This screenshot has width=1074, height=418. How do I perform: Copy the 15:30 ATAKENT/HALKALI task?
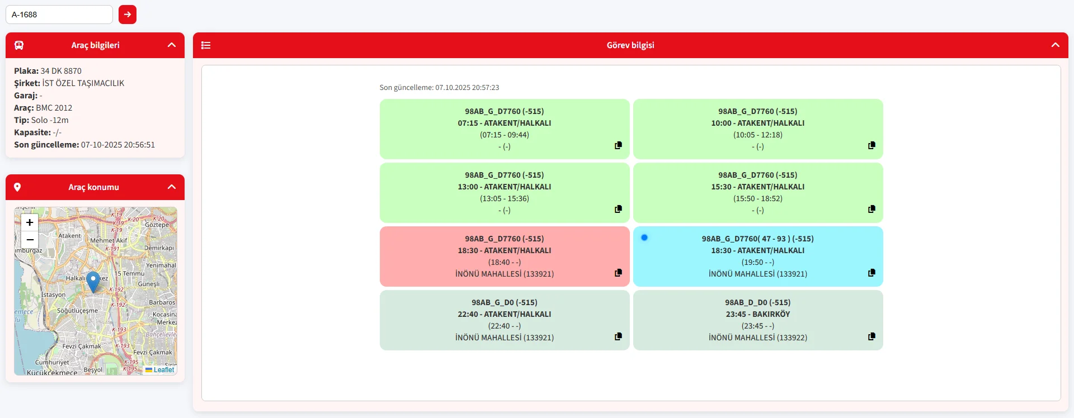[872, 209]
